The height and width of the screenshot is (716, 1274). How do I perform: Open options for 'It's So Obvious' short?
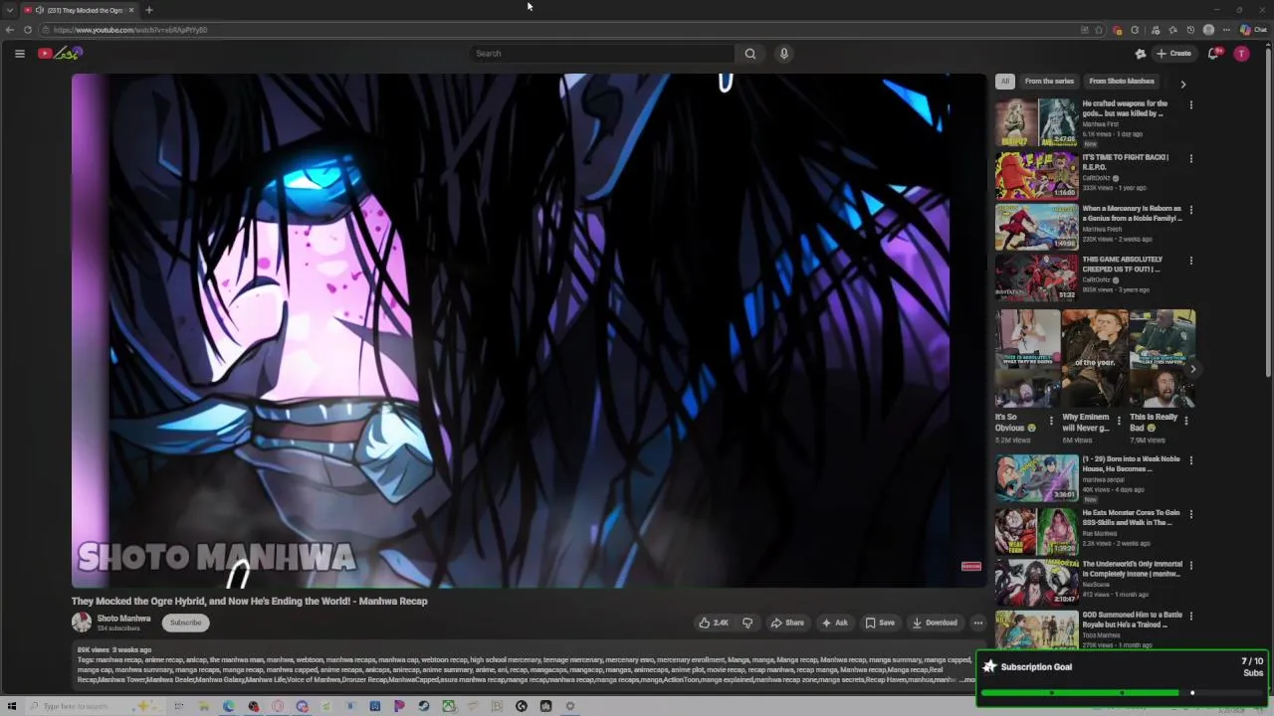pos(1051,421)
